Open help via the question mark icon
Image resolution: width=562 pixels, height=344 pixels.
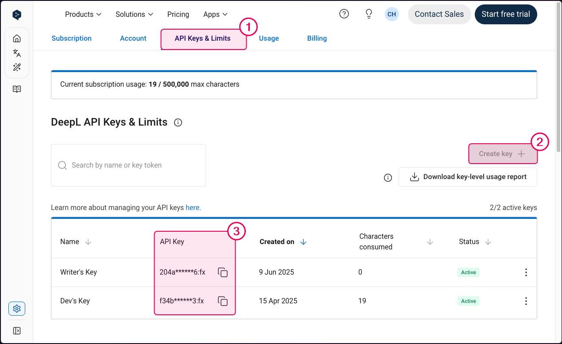[x=344, y=14]
